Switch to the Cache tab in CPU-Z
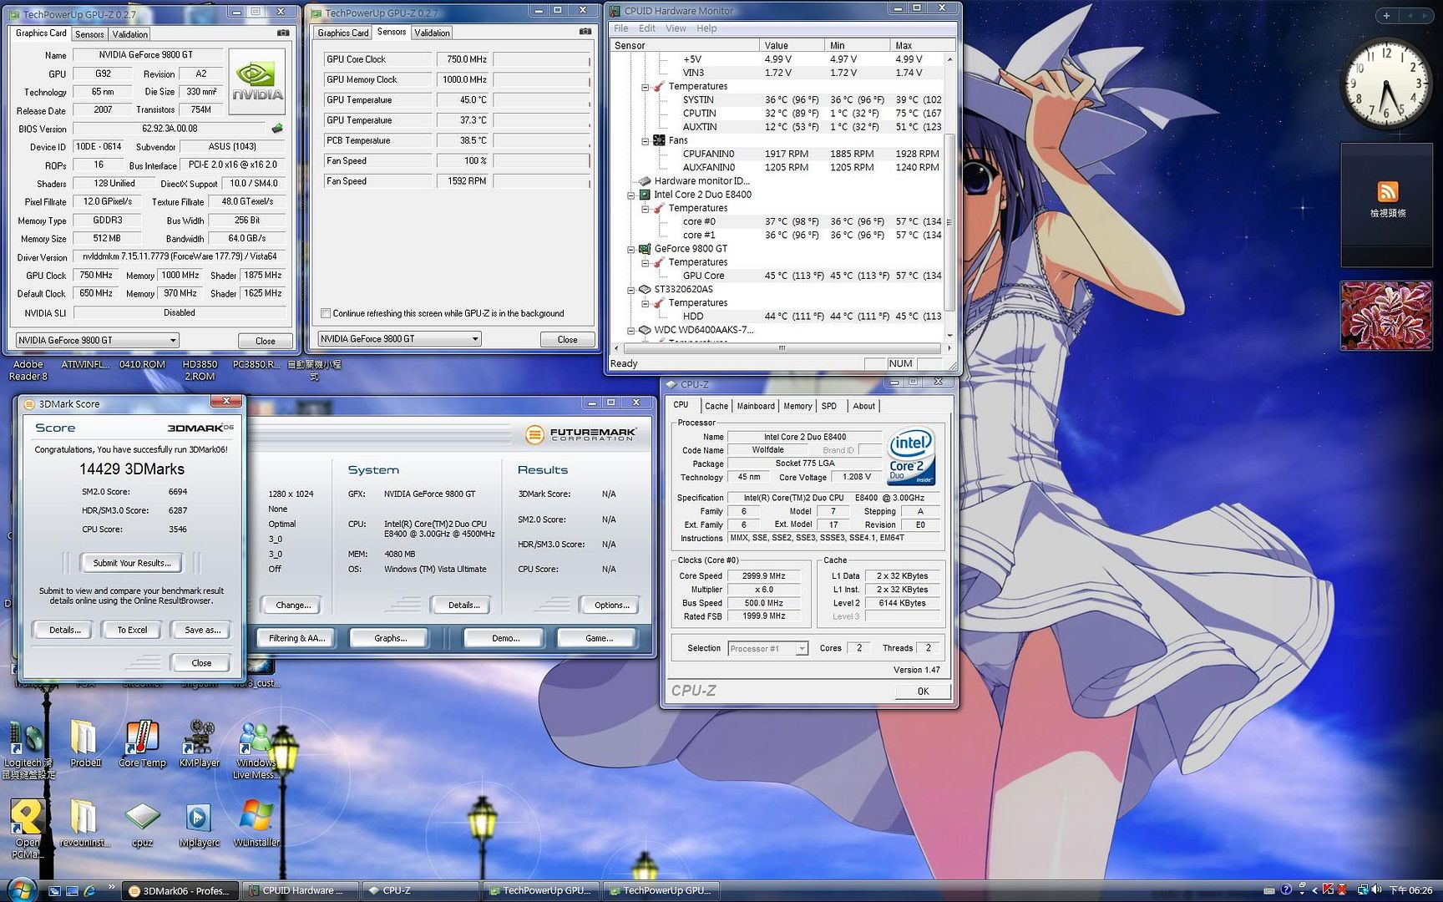1443x902 pixels. coord(716,406)
